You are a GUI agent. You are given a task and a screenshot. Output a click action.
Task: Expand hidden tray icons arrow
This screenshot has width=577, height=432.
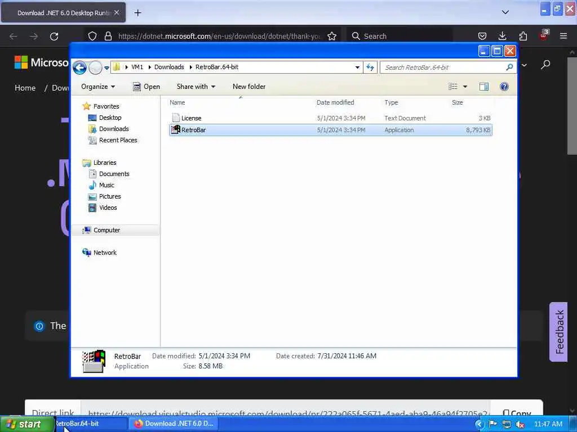click(480, 424)
